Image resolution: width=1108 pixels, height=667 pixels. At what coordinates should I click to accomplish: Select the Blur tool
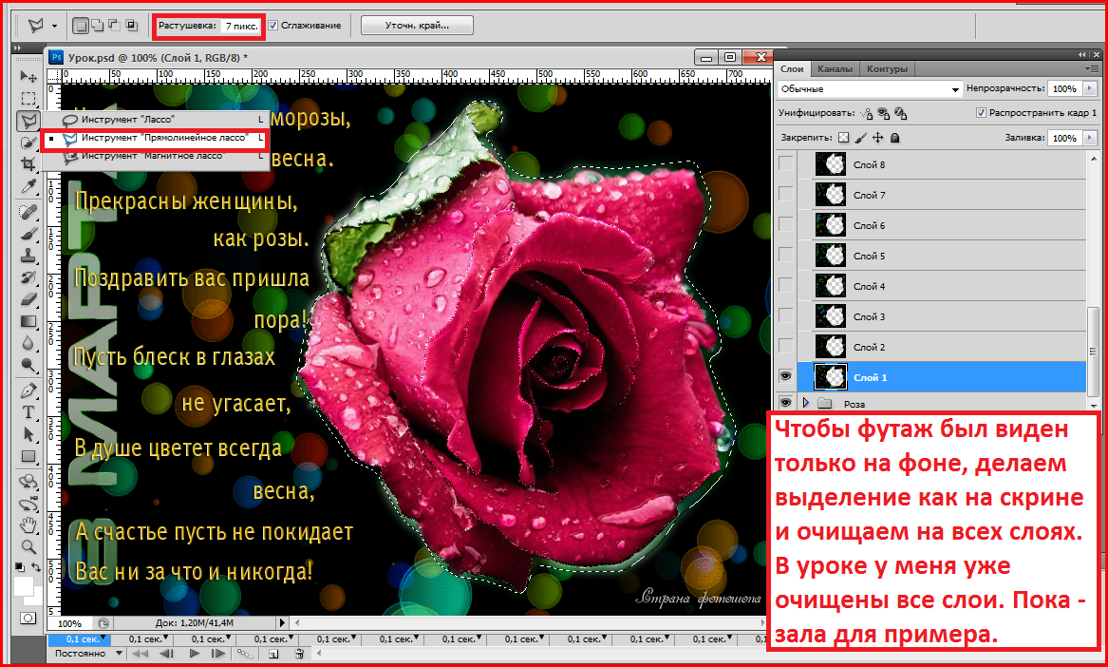(x=28, y=343)
